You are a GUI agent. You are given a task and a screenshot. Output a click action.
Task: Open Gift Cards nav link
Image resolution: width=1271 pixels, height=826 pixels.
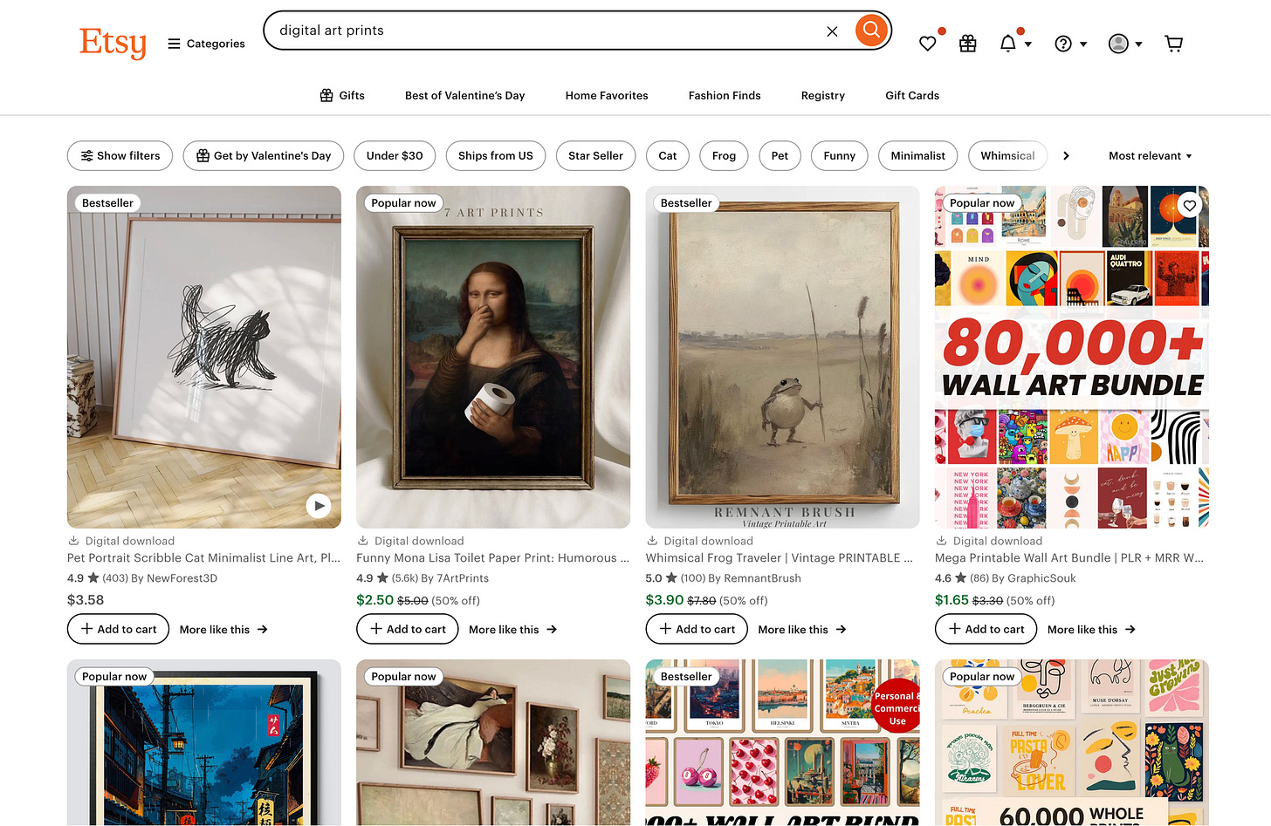[912, 96]
